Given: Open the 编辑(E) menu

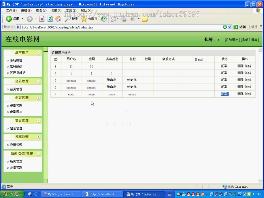Looking at the screenshot, I should 26,11.
